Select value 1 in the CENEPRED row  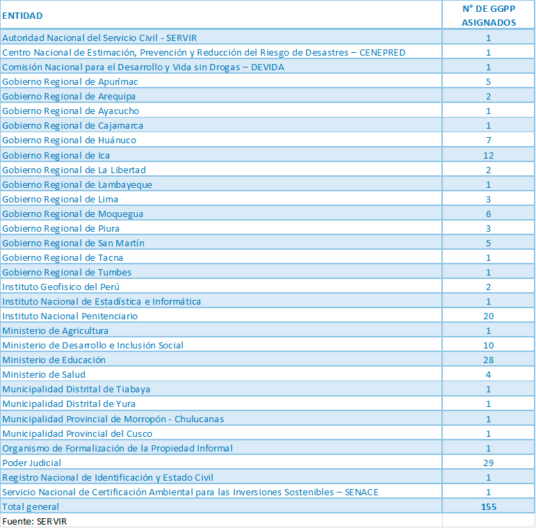coord(489,53)
